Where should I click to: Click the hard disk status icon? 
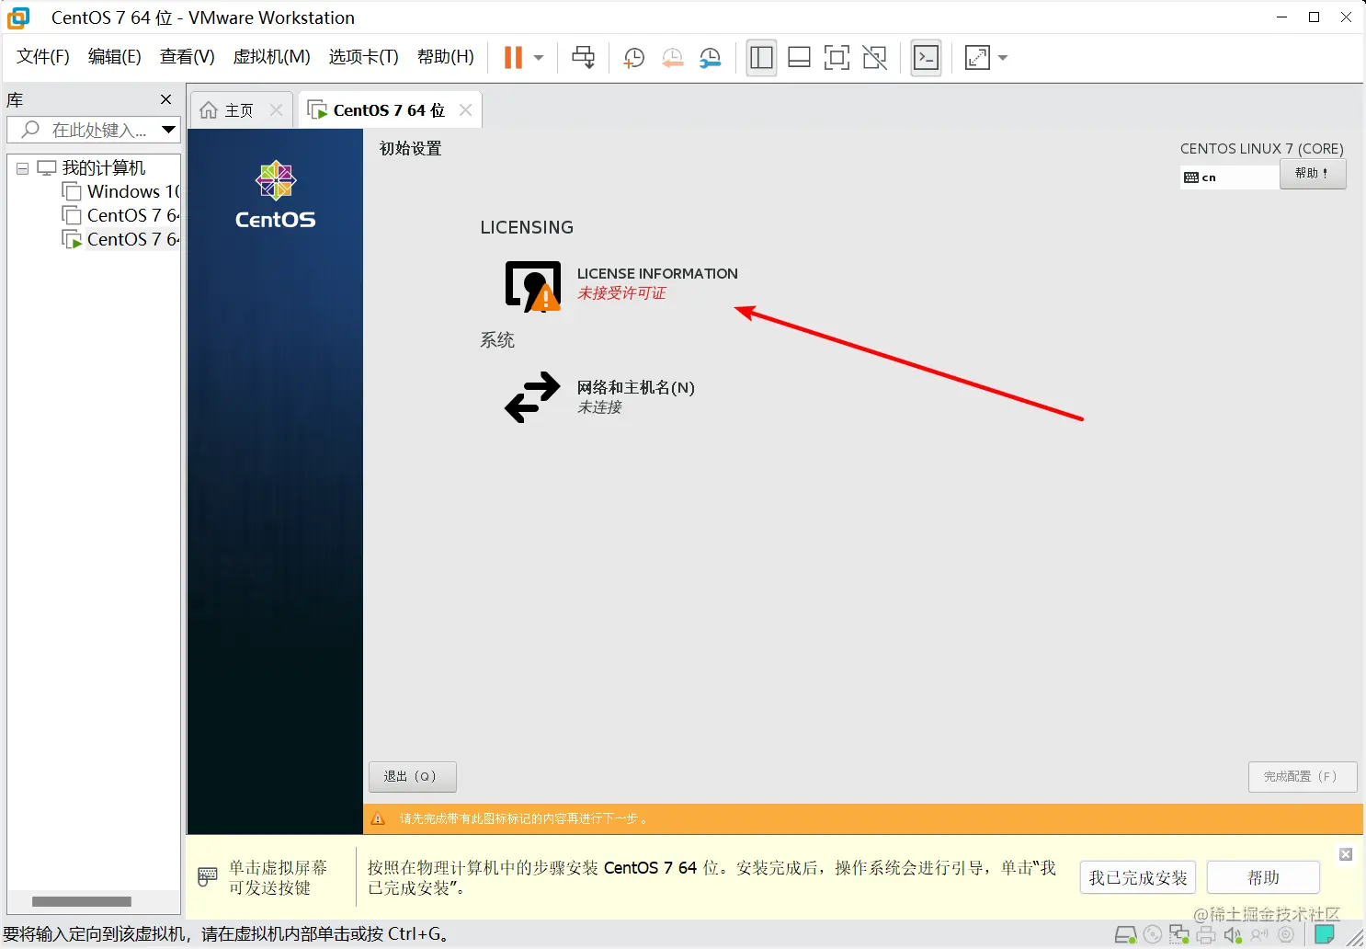pyautogui.click(x=1125, y=935)
